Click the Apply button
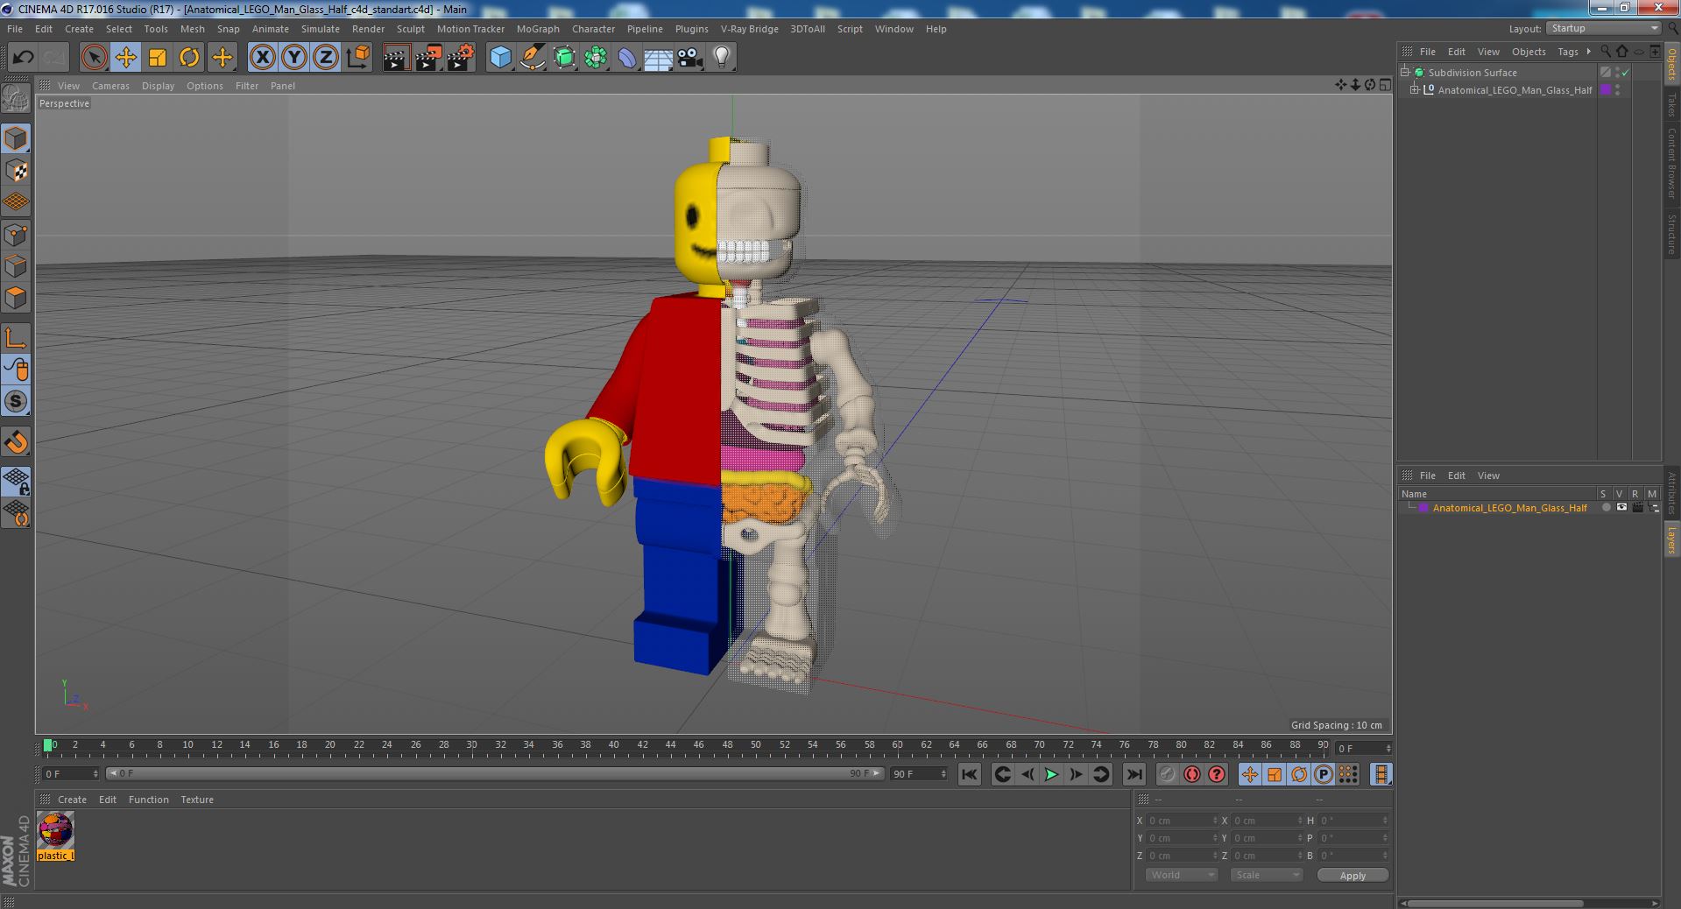The height and width of the screenshot is (909, 1681). pos(1353,875)
